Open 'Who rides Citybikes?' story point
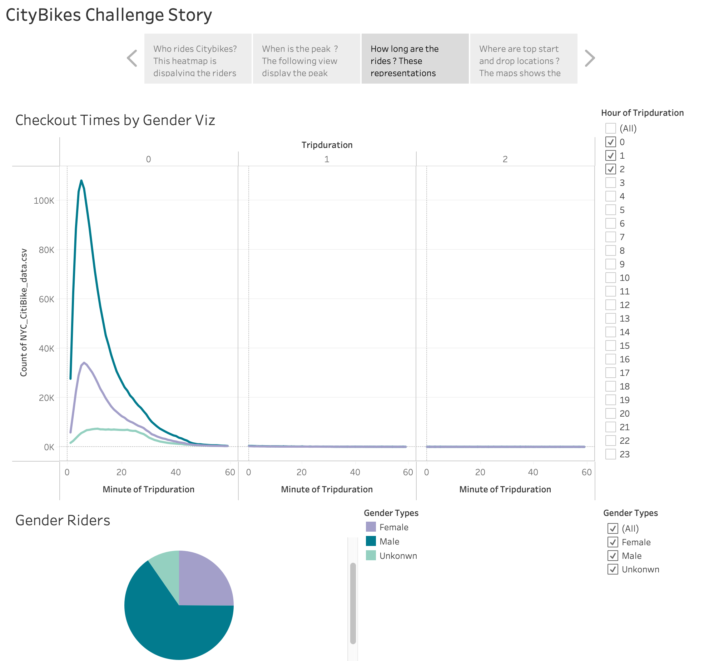Viewport: 714px width, 661px height. coord(198,59)
